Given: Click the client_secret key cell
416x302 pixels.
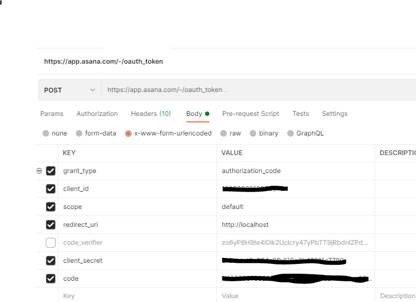Looking at the screenshot, I should (x=137, y=261).
